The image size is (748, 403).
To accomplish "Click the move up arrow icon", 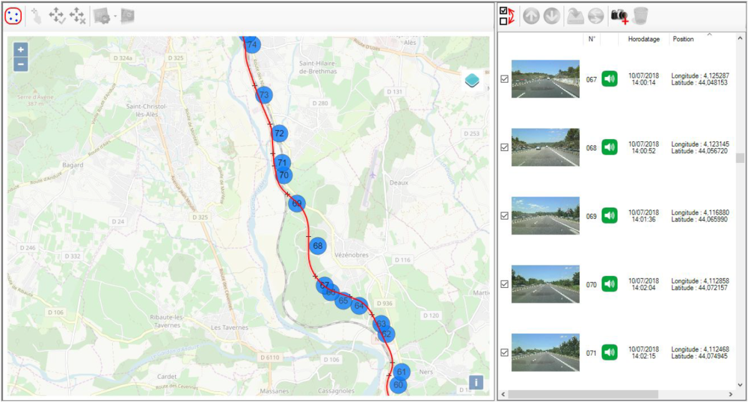I will click(531, 16).
